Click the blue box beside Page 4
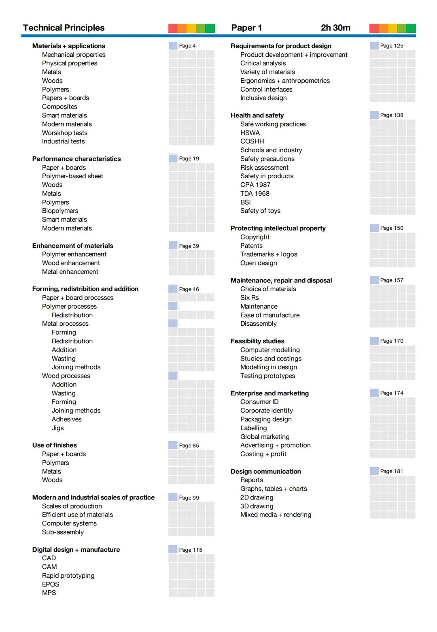 pyautogui.click(x=173, y=45)
